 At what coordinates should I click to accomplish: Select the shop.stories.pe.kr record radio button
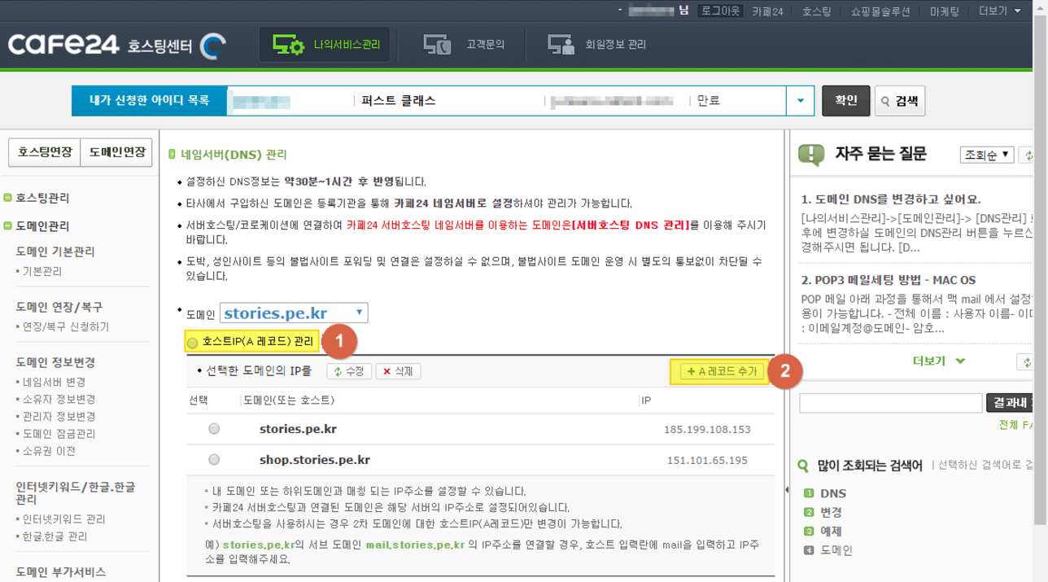(214, 460)
